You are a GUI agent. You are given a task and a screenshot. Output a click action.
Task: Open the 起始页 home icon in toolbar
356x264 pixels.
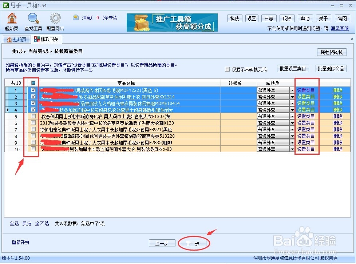point(11,20)
